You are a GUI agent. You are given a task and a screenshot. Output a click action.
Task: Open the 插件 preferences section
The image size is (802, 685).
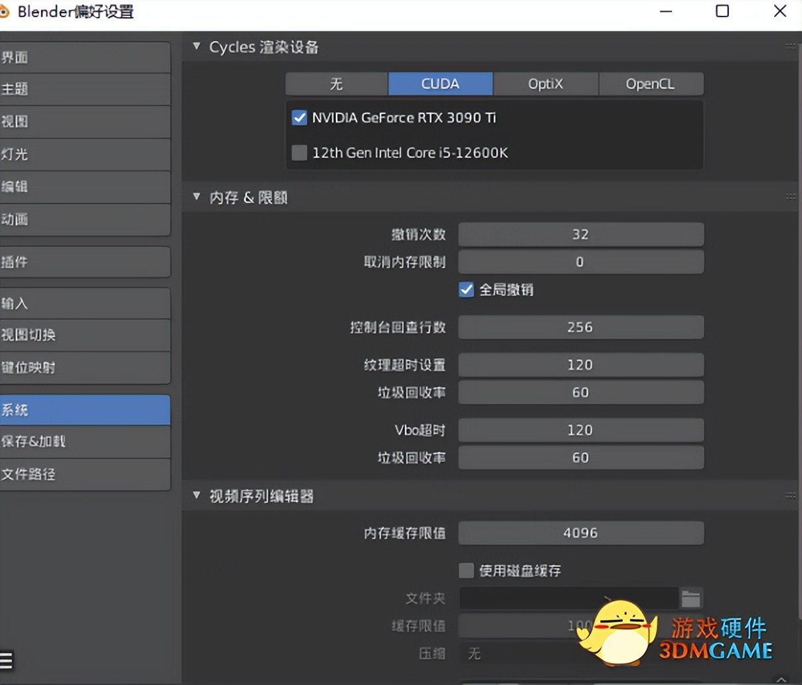click(x=85, y=262)
